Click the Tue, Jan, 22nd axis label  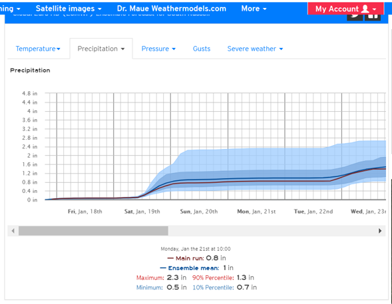point(313,212)
